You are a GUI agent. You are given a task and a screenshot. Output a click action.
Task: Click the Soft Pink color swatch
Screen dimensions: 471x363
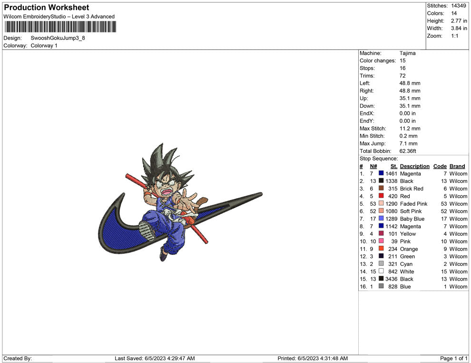pos(381,211)
